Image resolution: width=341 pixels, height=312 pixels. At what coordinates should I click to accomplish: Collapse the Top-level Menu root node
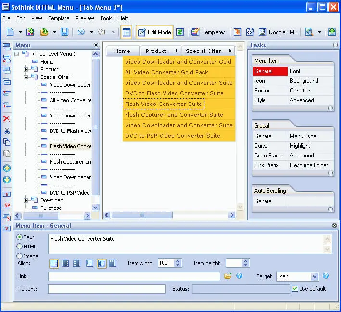point(17,54)
